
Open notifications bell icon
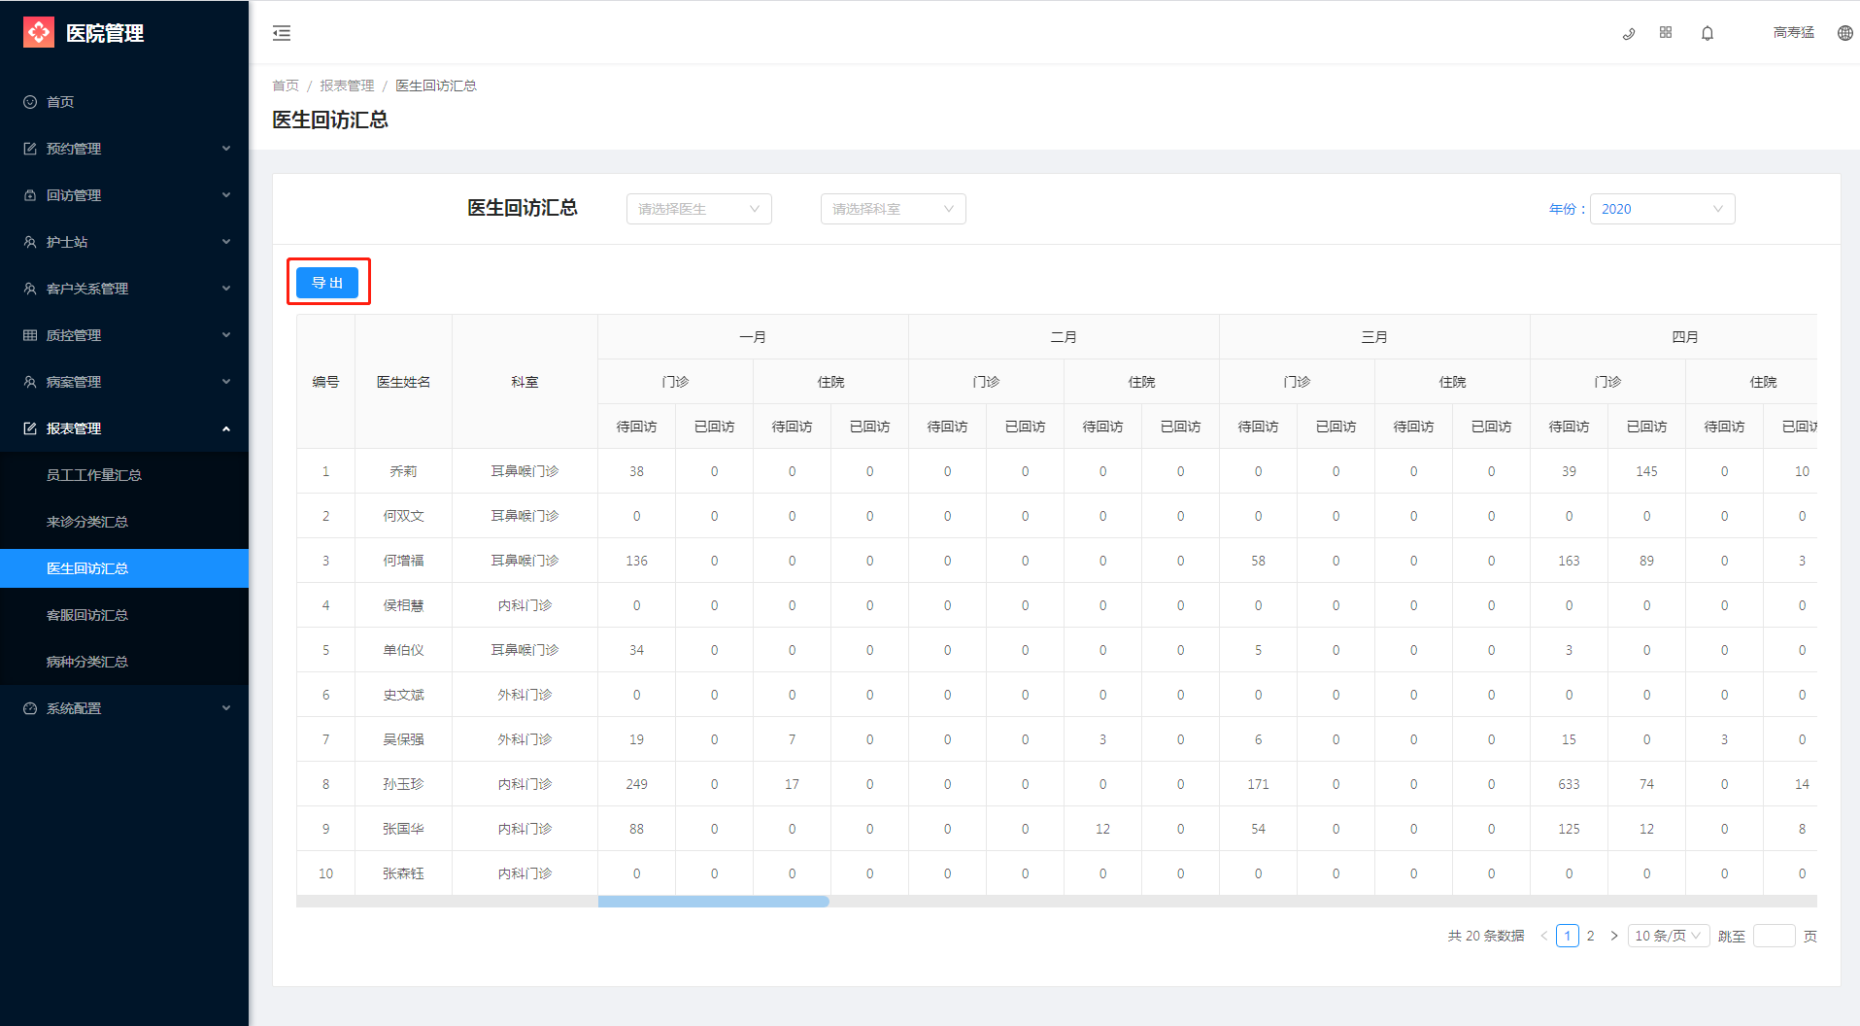(x=1708, y=33)
